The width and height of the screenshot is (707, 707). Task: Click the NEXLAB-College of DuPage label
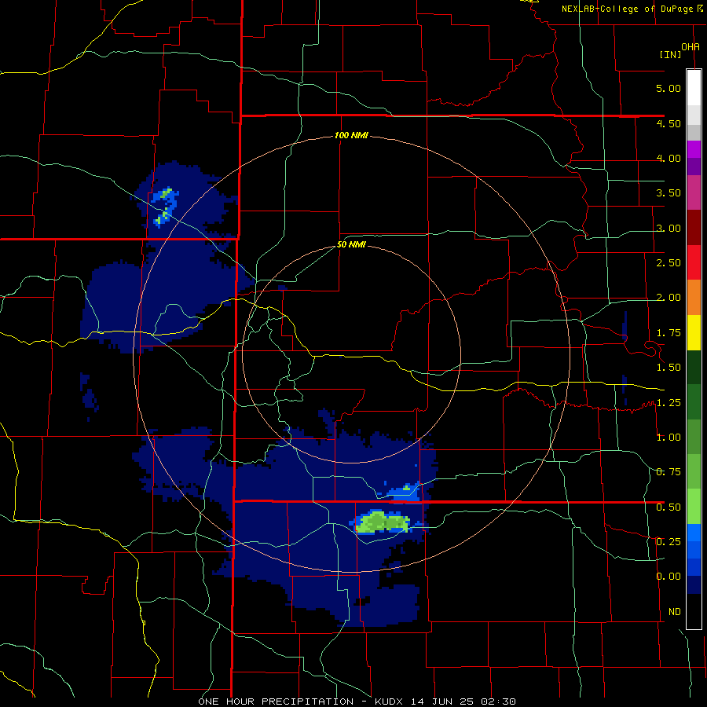tap(627, 9)
